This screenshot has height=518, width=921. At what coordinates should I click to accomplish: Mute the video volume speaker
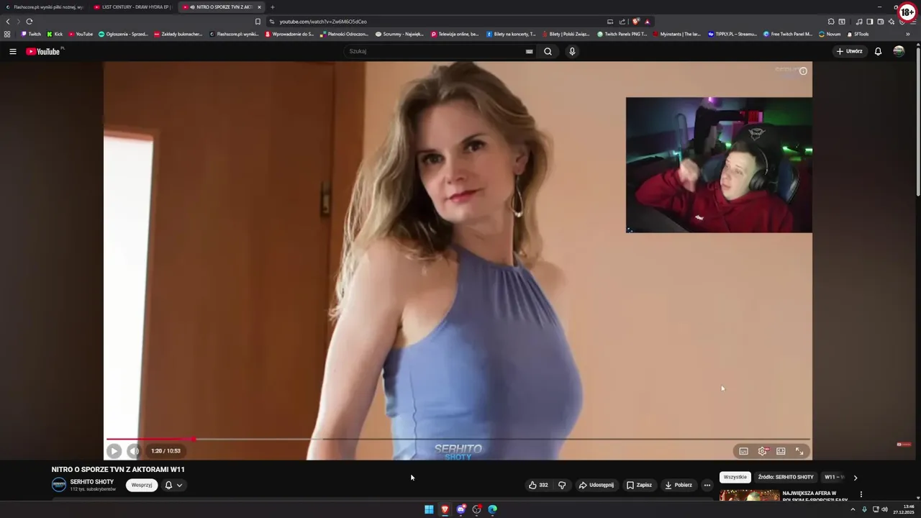tap(134, 451)
